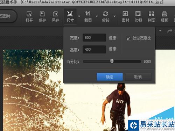Cancel resize with the 取消 button
Screen dimensions: 175x131
point(138,77)
